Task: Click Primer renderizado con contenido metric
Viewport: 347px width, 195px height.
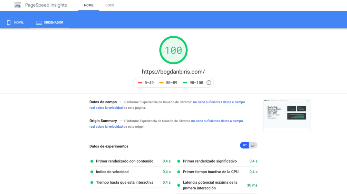Action: [130, 161]
